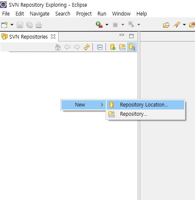Open the Navigate menu
Viewport: 195px width, 200px height.
click(x=40, y=14)
